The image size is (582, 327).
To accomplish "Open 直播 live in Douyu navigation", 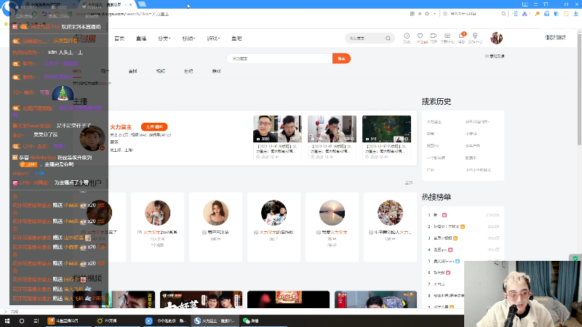I will (x=141, y=39).
